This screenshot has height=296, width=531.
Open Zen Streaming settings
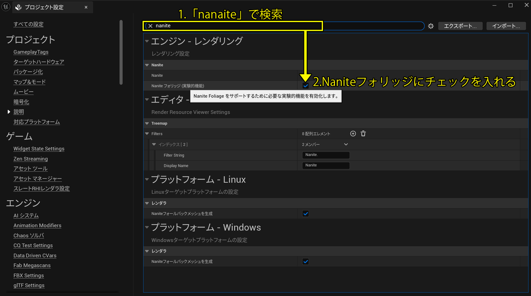pyautogui.click(x=31, y=159)
